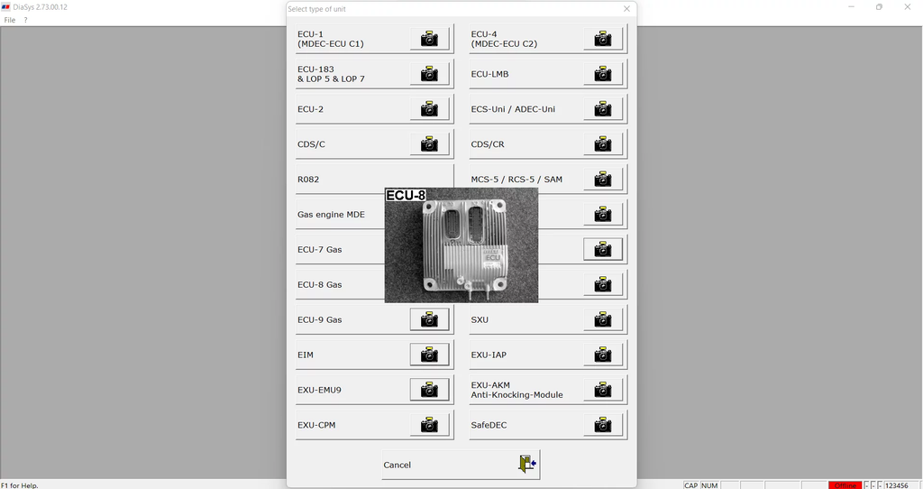Screen dimensions: 923x489
Task: Cancel the unit type selection
Action: [x=461, y=465]
